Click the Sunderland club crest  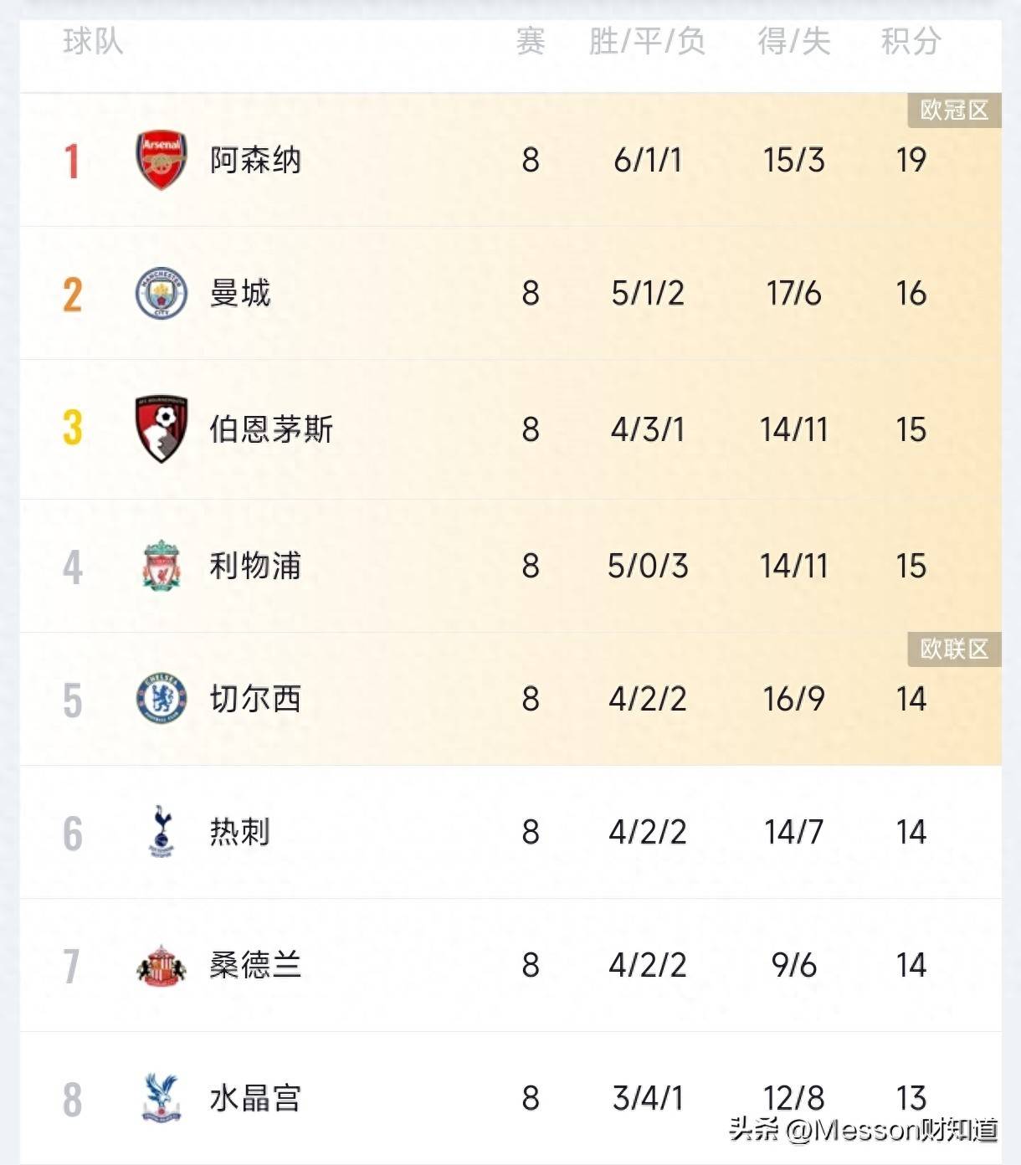pos(161,966)
